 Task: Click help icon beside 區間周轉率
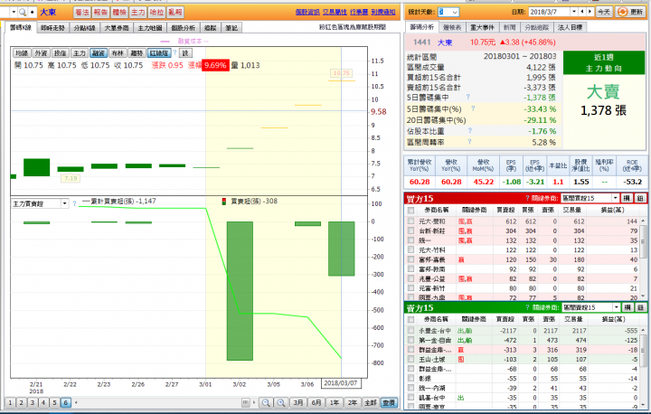pos(469,142)
